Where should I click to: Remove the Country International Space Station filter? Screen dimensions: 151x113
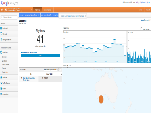coord(39,15)
